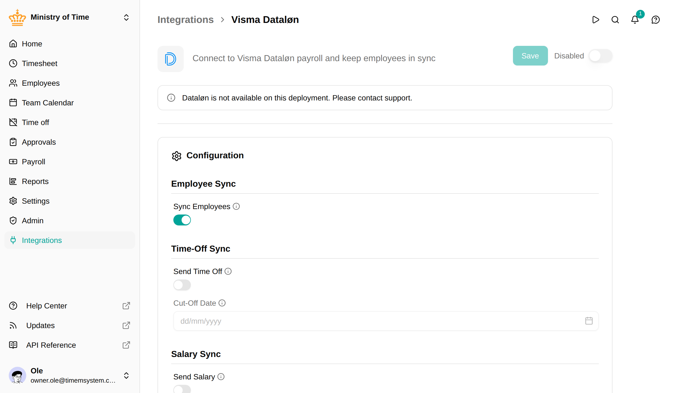
Task: Open the Updates link
Action: tap(70, 325)
